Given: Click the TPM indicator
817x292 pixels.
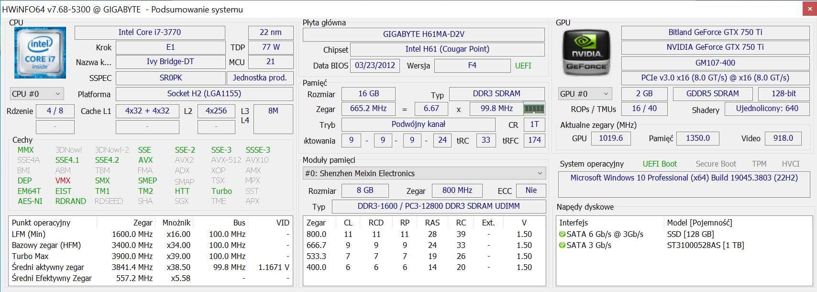Looking at the screenshot, I should pos(759,164).
